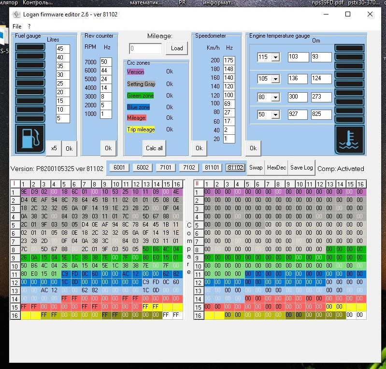386x369 pixels.
Task: Click the HexDec button
Action: (276, 168)
